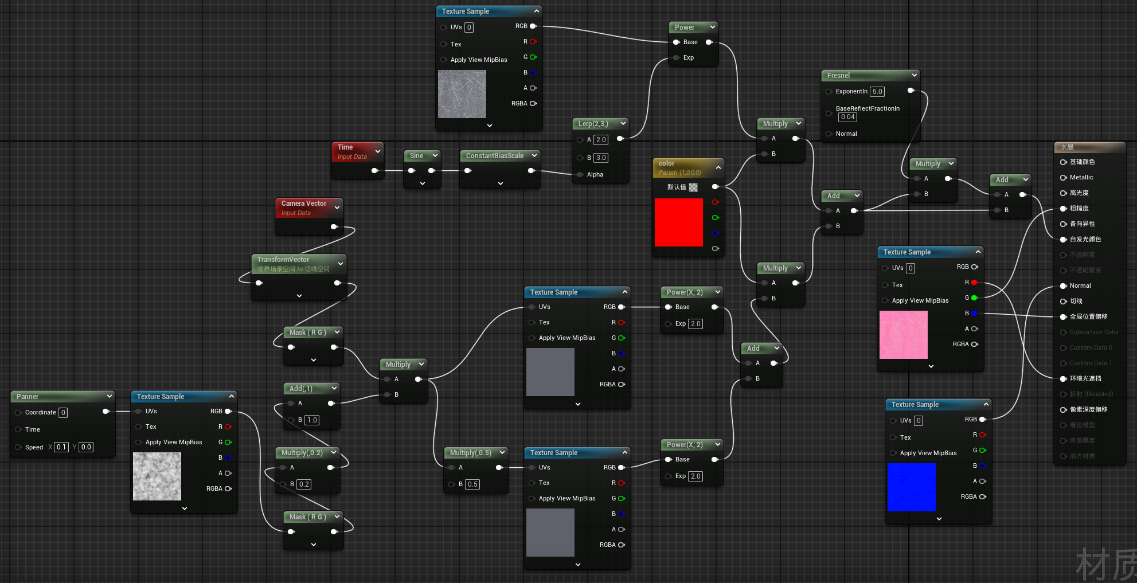
Task: Click the 切线 input pin
Action: pyautogui.click(x=1063, y=302)
